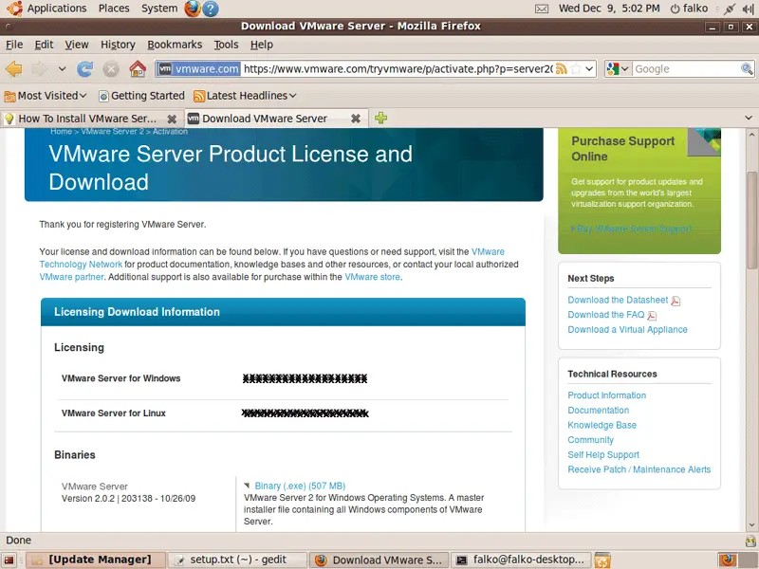Screen dimensions: 759x569
Task: Click the RSS feed icon in address bar
Action: [561, 68]
